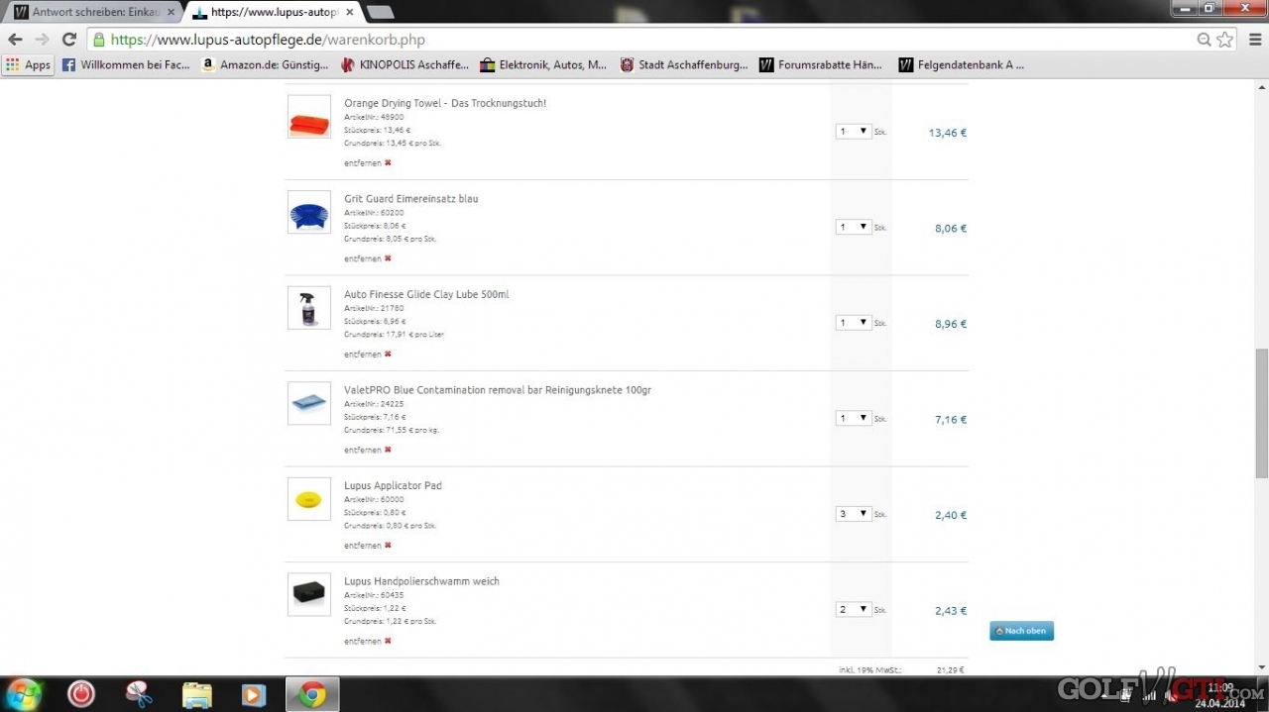Open the Chrome menu (hamburger icon)
Viewport: 1269px width, 712px height.
coord(1255,40)
